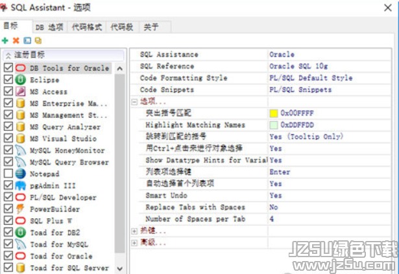Expand the 高级... advanced group
The height and width of the screenshot is (274, 399).
tap(134, 243)
